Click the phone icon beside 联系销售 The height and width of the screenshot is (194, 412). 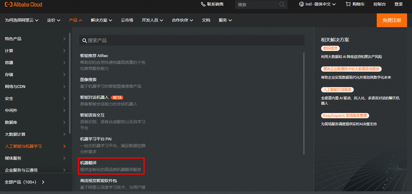click(203, 4)
